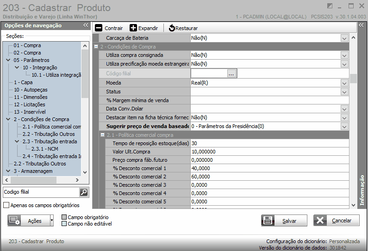Select 10 - Autopeças in sections tree
This screenshot has width=368, height=251.
click(31, 90)
